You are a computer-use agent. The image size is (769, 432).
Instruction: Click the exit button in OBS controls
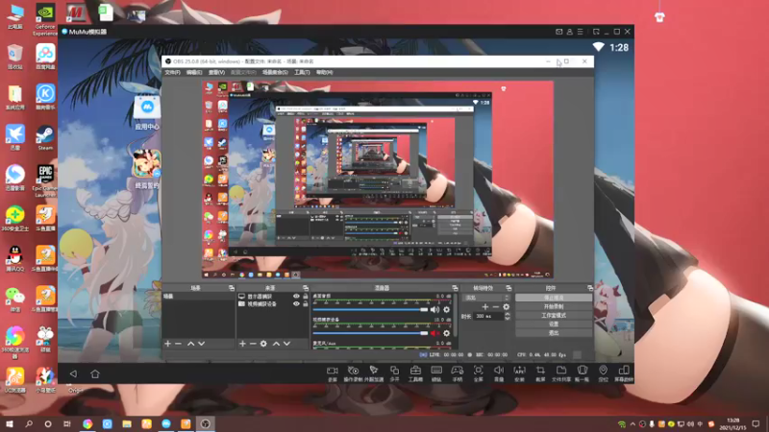(x=554, y=333)
